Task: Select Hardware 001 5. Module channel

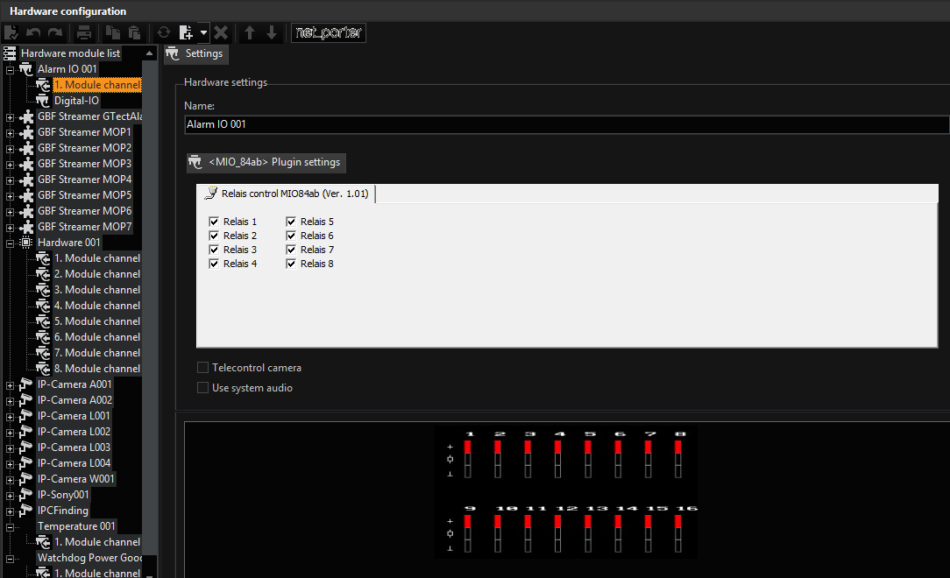Action: (97, 321)
